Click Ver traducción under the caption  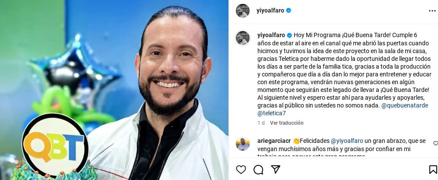coord(286,123)
